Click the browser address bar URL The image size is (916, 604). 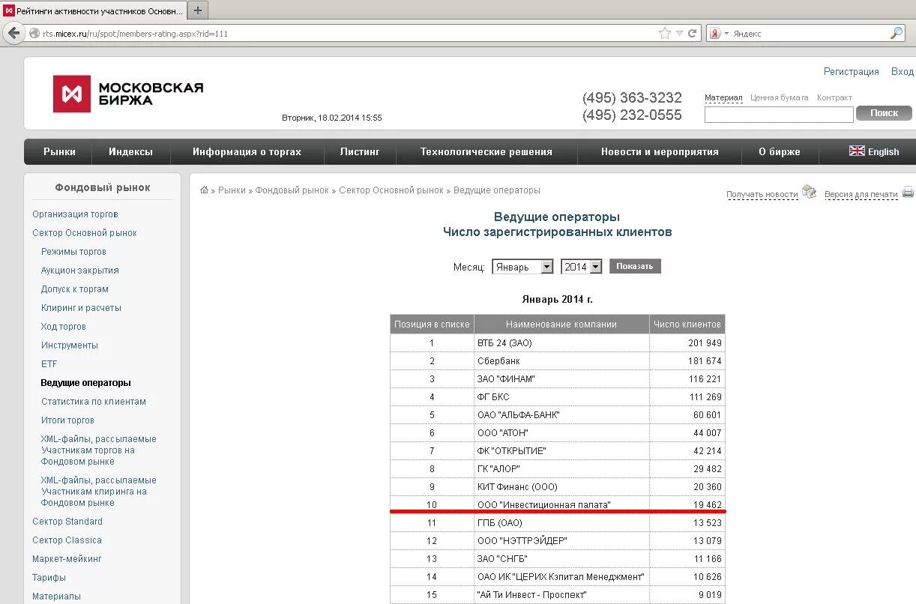(135, 34)
